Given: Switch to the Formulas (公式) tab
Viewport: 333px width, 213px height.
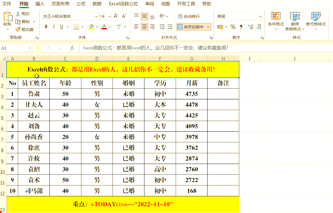Looking at the screenshot, I should coord(81,4).
